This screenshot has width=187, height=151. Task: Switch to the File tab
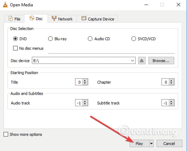[x=14, y=19]
